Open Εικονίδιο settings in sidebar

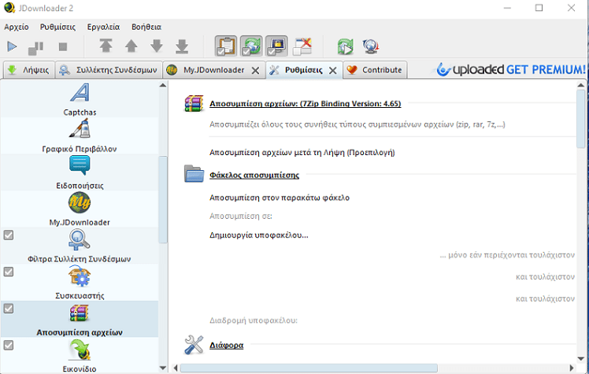80,355
